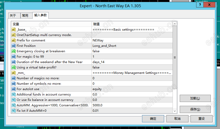
Task: Click the 保存(S) save button
Action: [195, 109]
